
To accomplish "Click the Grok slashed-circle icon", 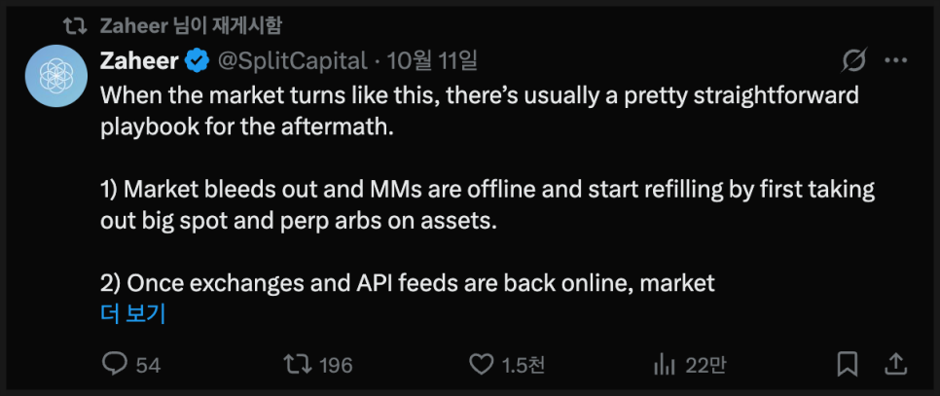I will [x=853, y=61].
